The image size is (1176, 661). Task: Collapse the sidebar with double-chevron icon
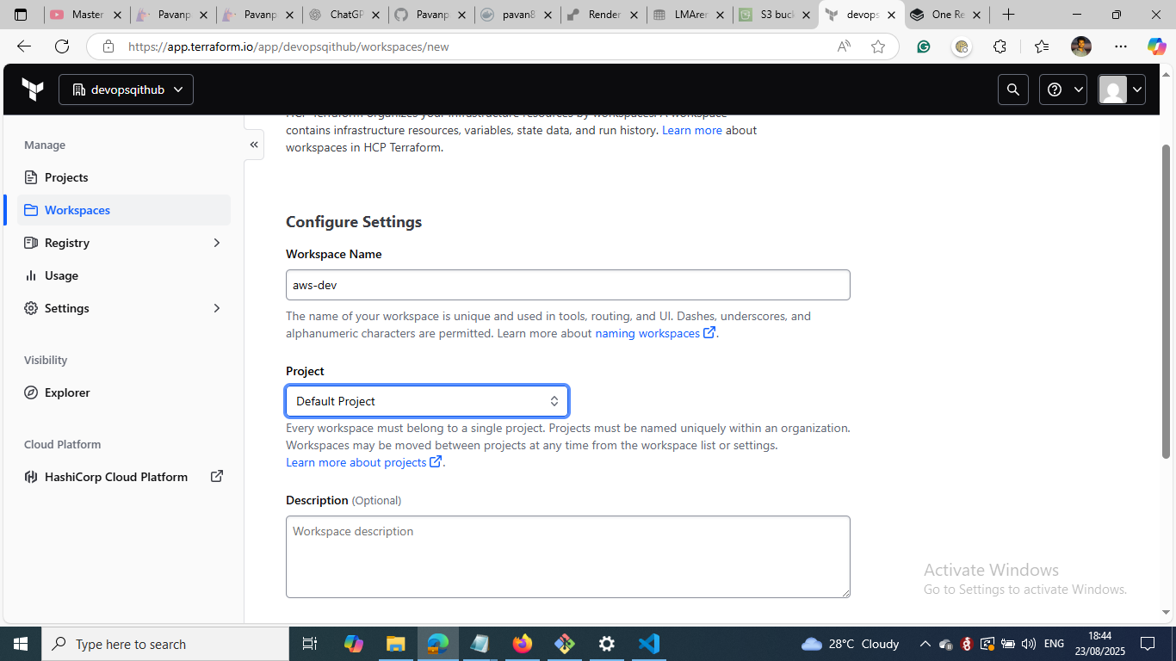[254, 145]
